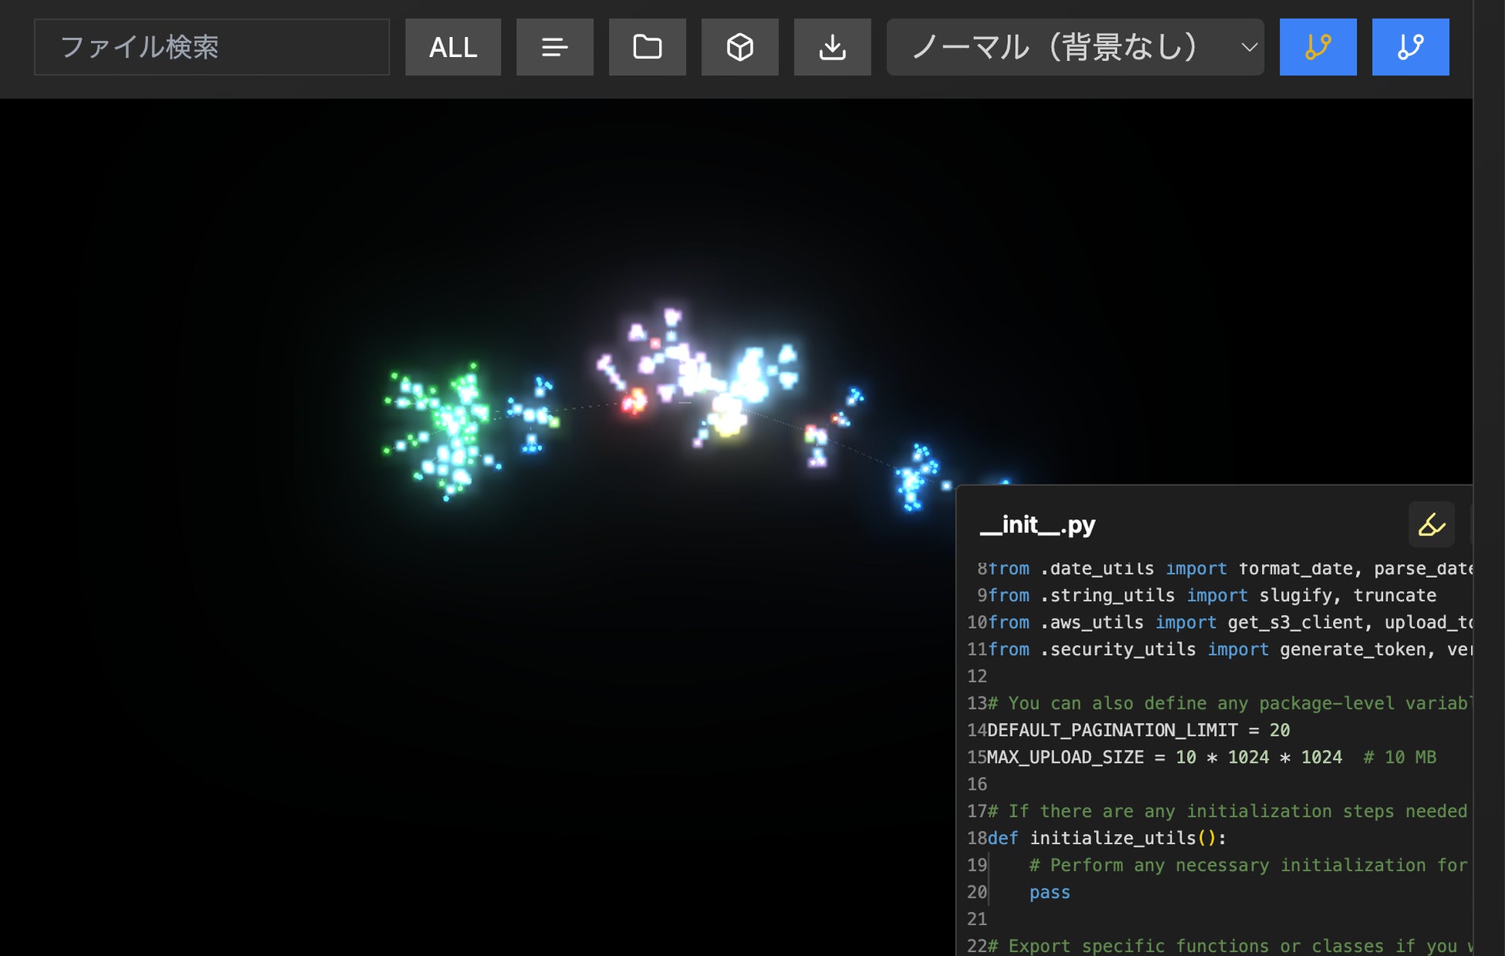Click the DEFAULT_PAGINATION_LIMIT = 20 line
1505x956 pixels.
point(1138,730)
